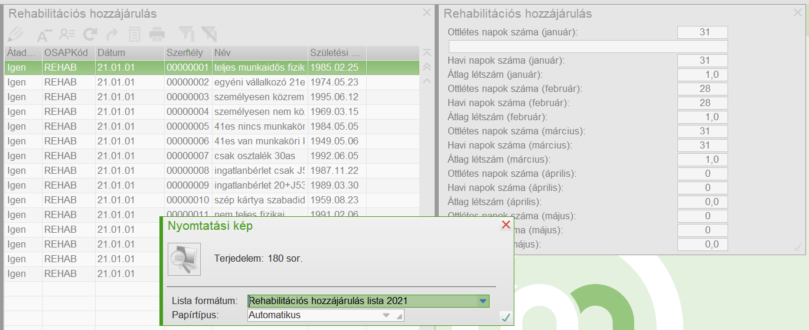This screenshot has height=330, width=809.
Task: Click Havi napok száma (április) field
Action: (703, 188)
